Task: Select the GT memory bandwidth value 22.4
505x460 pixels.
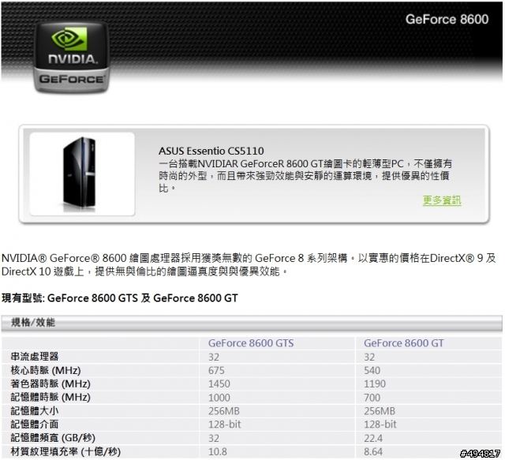Action: point(373,438)
